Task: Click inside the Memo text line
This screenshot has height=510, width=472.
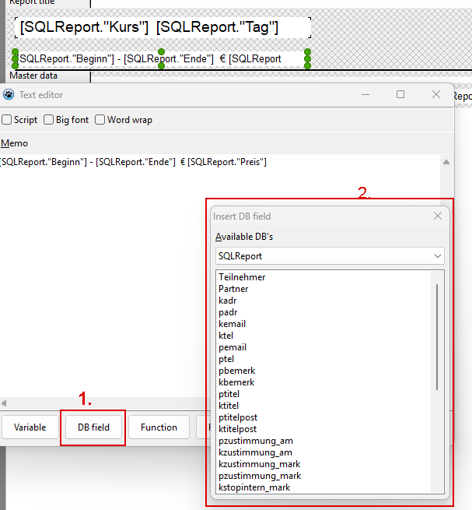Action: pos(132,162)
